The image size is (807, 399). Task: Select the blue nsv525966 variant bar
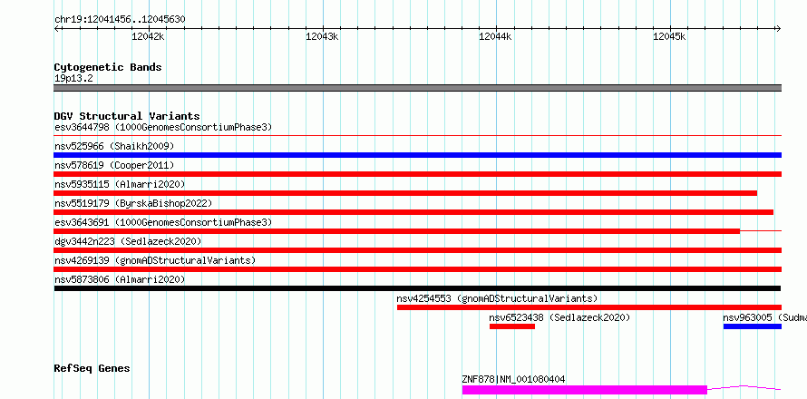coord(417,155)
